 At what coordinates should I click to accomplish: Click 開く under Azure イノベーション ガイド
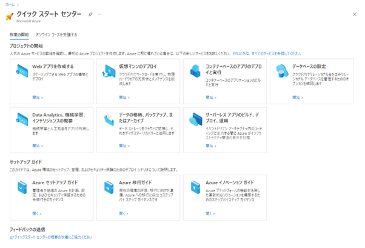[210, 213]
